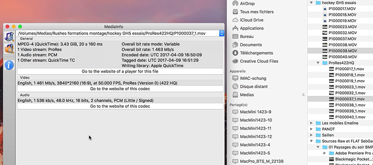Collapse the ProRes422HQ folder
This screenshot has width=373, height=165.
[x=318, y=63]
